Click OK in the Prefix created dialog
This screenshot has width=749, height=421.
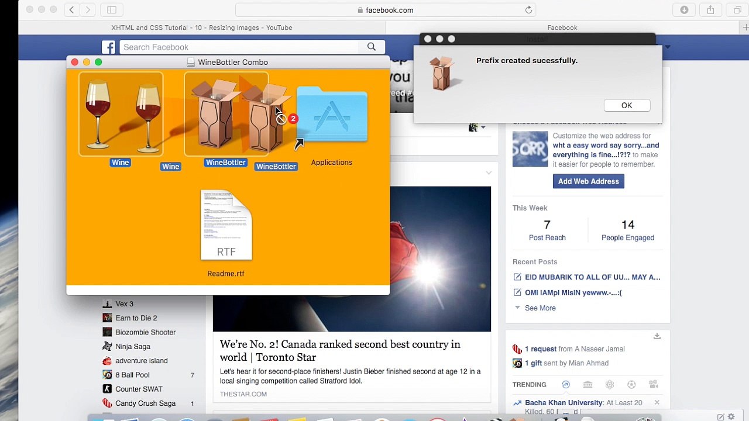tap(627, 105)
